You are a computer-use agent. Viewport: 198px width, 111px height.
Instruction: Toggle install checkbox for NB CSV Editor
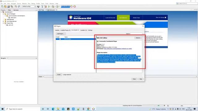point(60,39)
